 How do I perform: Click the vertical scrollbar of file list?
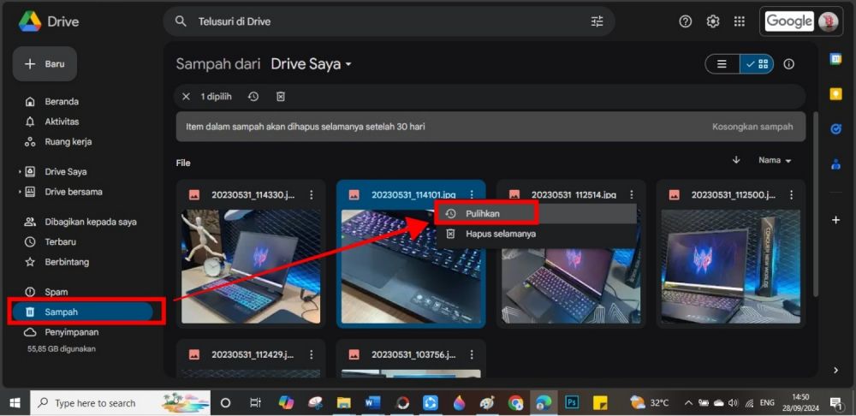(x=815, y=205)
